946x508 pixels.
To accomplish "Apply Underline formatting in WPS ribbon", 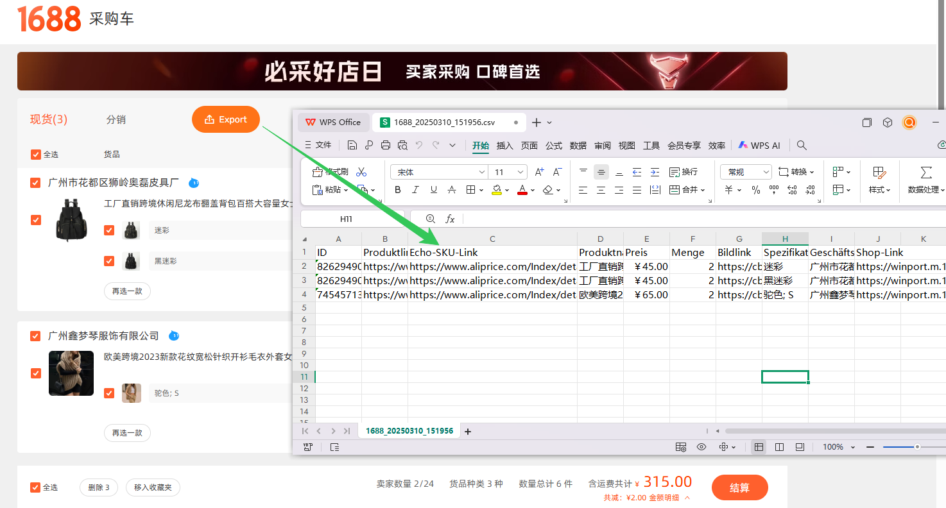I will pyautogui.click(x=434, y=190).
